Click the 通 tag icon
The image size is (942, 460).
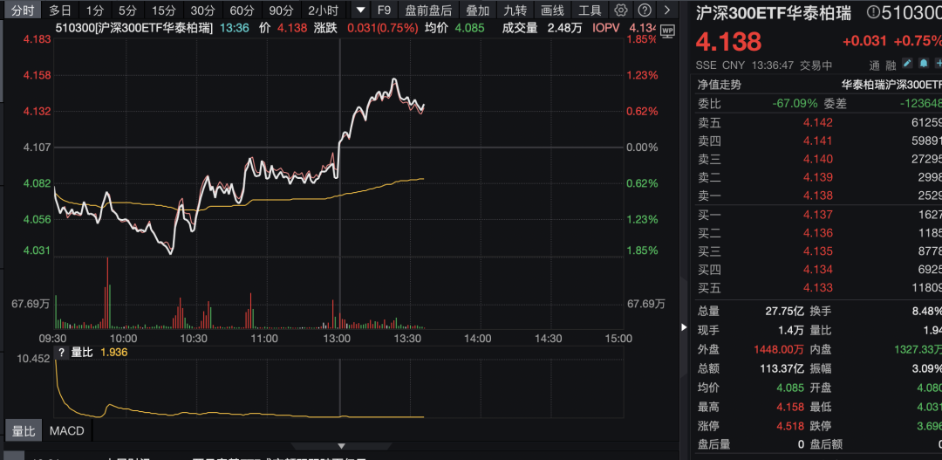[874, 65]
